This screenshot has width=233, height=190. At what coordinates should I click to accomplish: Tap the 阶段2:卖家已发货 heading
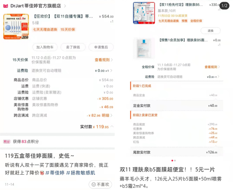pyautogui.click(x=145, y=115)
